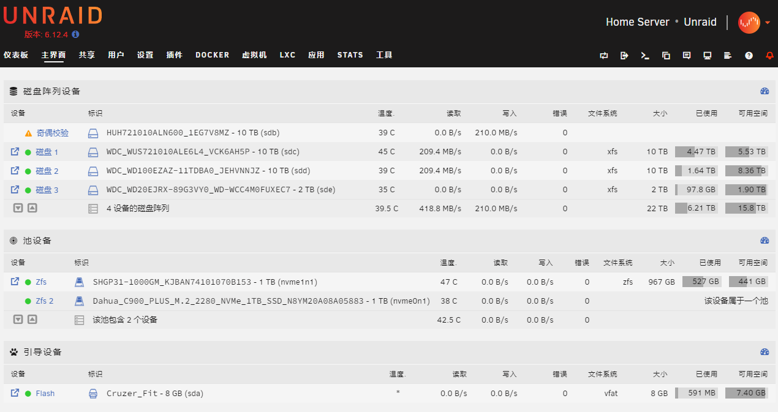Click the version info icon under logo
This screenshot has width=778, height=412.
point(76,35)
